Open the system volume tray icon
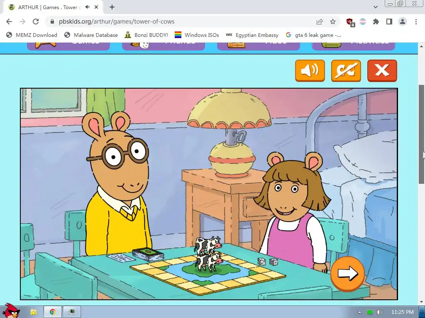 (x=379, y=312)
